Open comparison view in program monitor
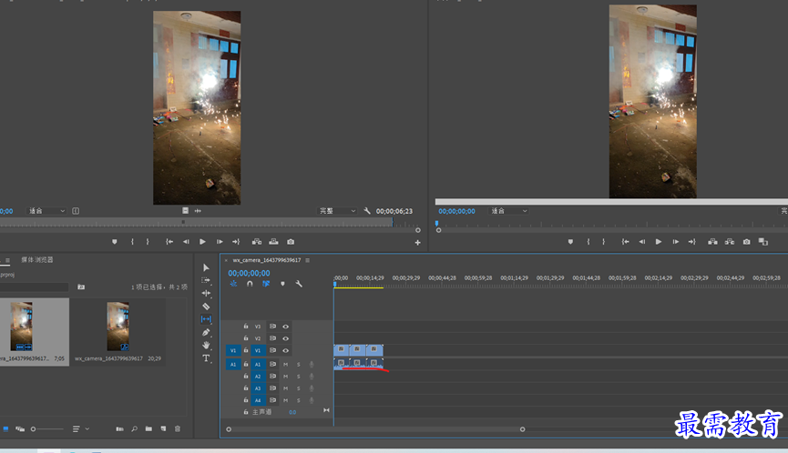 763,242
